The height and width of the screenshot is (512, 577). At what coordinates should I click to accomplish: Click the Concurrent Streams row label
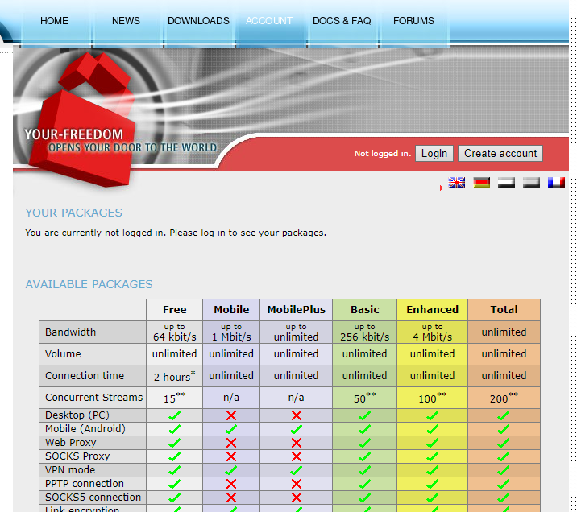point(93,398)
